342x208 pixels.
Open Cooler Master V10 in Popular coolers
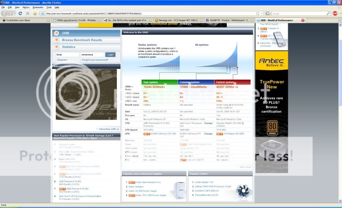pos(204,182)
